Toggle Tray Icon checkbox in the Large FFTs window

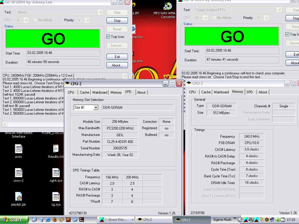287,34
